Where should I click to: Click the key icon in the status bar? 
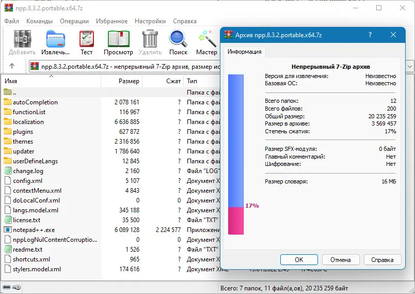pos(17,287)
